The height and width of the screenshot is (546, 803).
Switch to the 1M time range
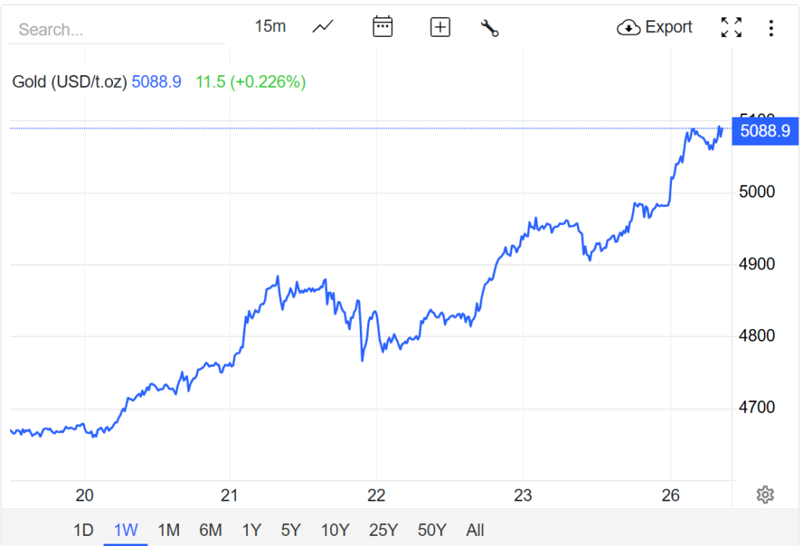pos(168,530)
